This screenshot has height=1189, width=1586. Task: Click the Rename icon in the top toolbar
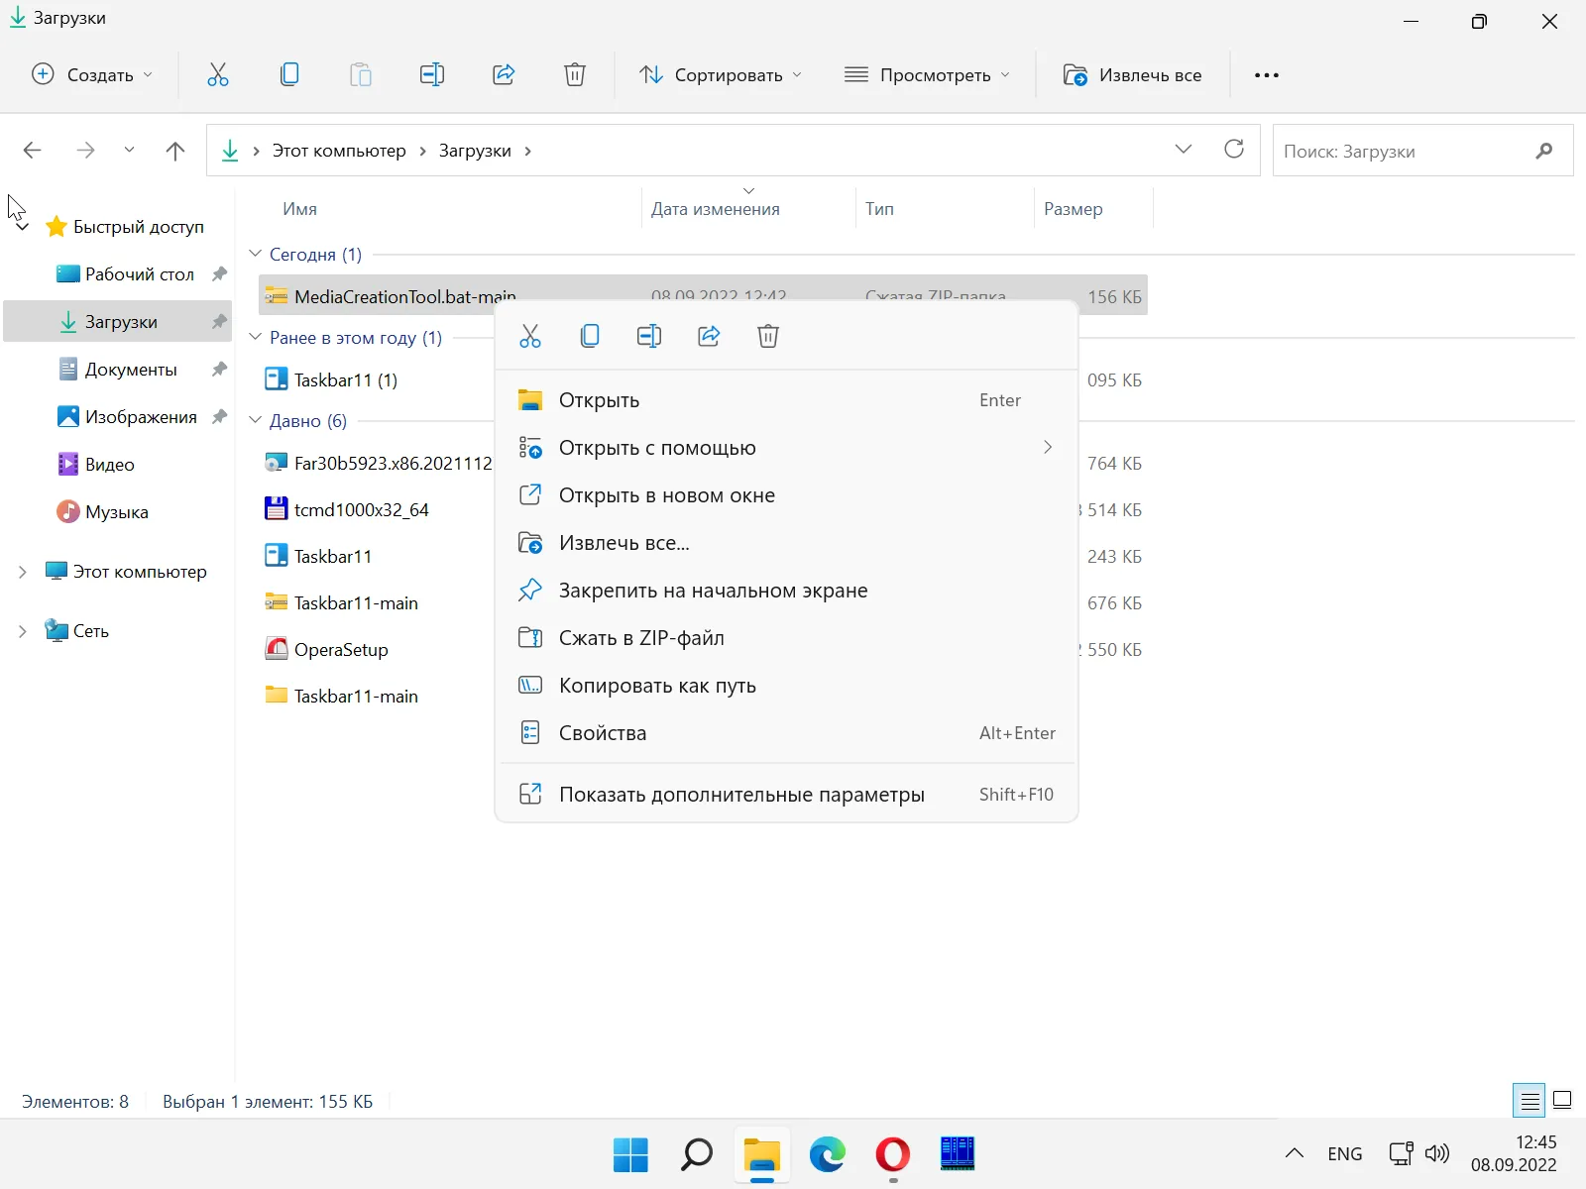[432, 75]
